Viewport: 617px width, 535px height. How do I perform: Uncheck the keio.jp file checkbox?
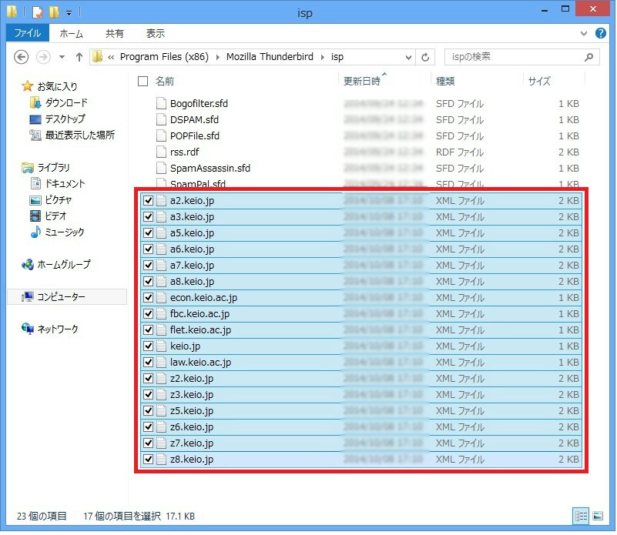148,346
